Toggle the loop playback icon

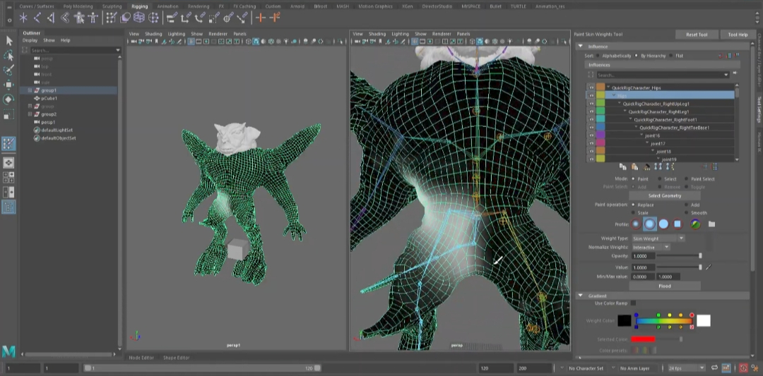(714, 368)
